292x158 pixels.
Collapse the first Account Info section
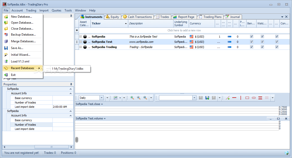tap(70, 94)
